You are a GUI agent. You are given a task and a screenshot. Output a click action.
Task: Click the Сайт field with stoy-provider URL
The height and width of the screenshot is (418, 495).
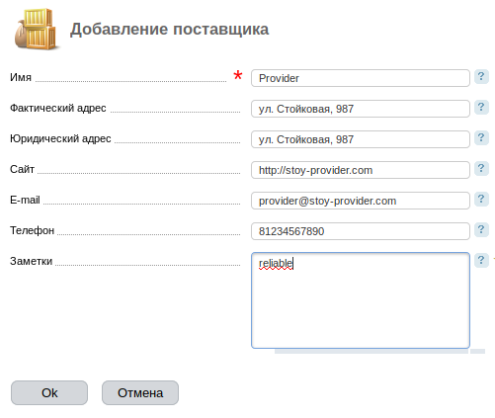click(x=361, y=170)
